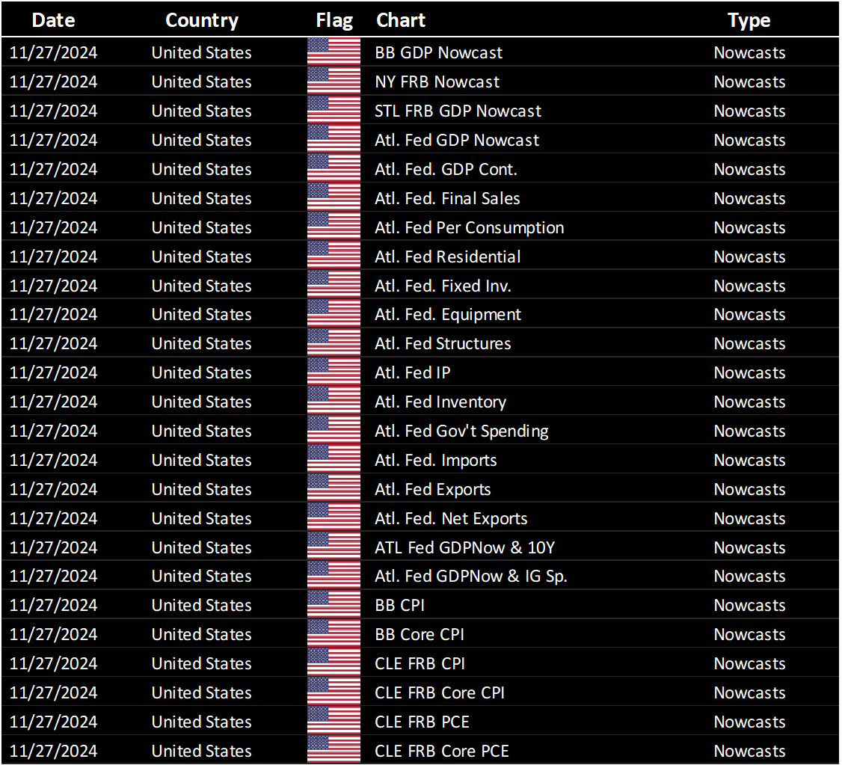The width and height of the screenshot is (842, 765).
Task: Click the flag beside Atl. Fed. Equipment
Action: [334, 314]
